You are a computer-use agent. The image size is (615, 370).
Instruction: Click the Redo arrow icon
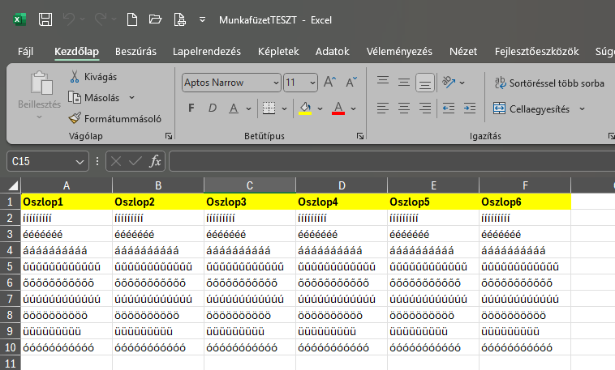click(101, 19)
